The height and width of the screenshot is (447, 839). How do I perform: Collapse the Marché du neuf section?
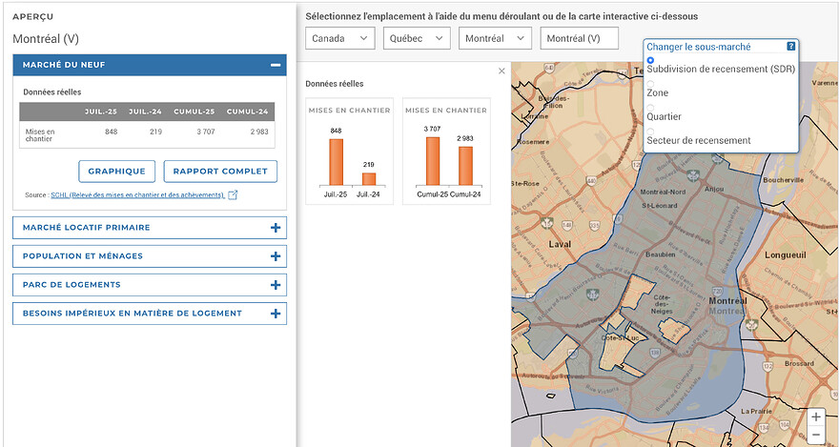point(276,65)
